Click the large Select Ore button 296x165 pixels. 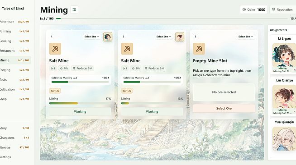click(x=224, y=109)
